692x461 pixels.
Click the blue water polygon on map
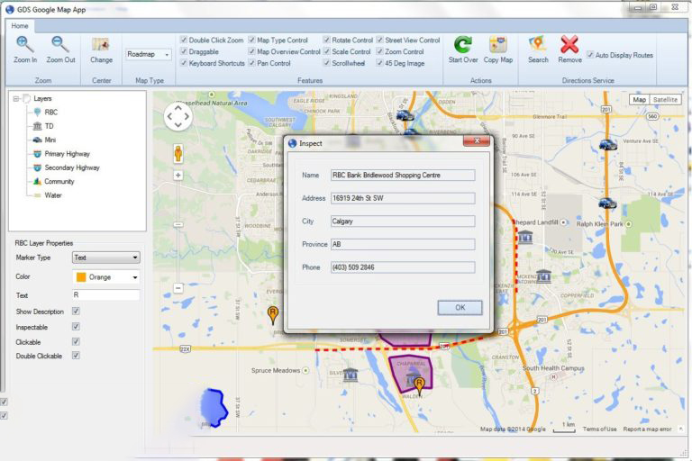[x=214, y=408]
